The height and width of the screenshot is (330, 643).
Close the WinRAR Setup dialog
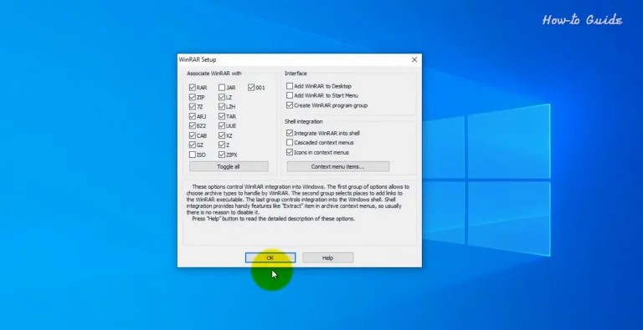pos(414,60)
